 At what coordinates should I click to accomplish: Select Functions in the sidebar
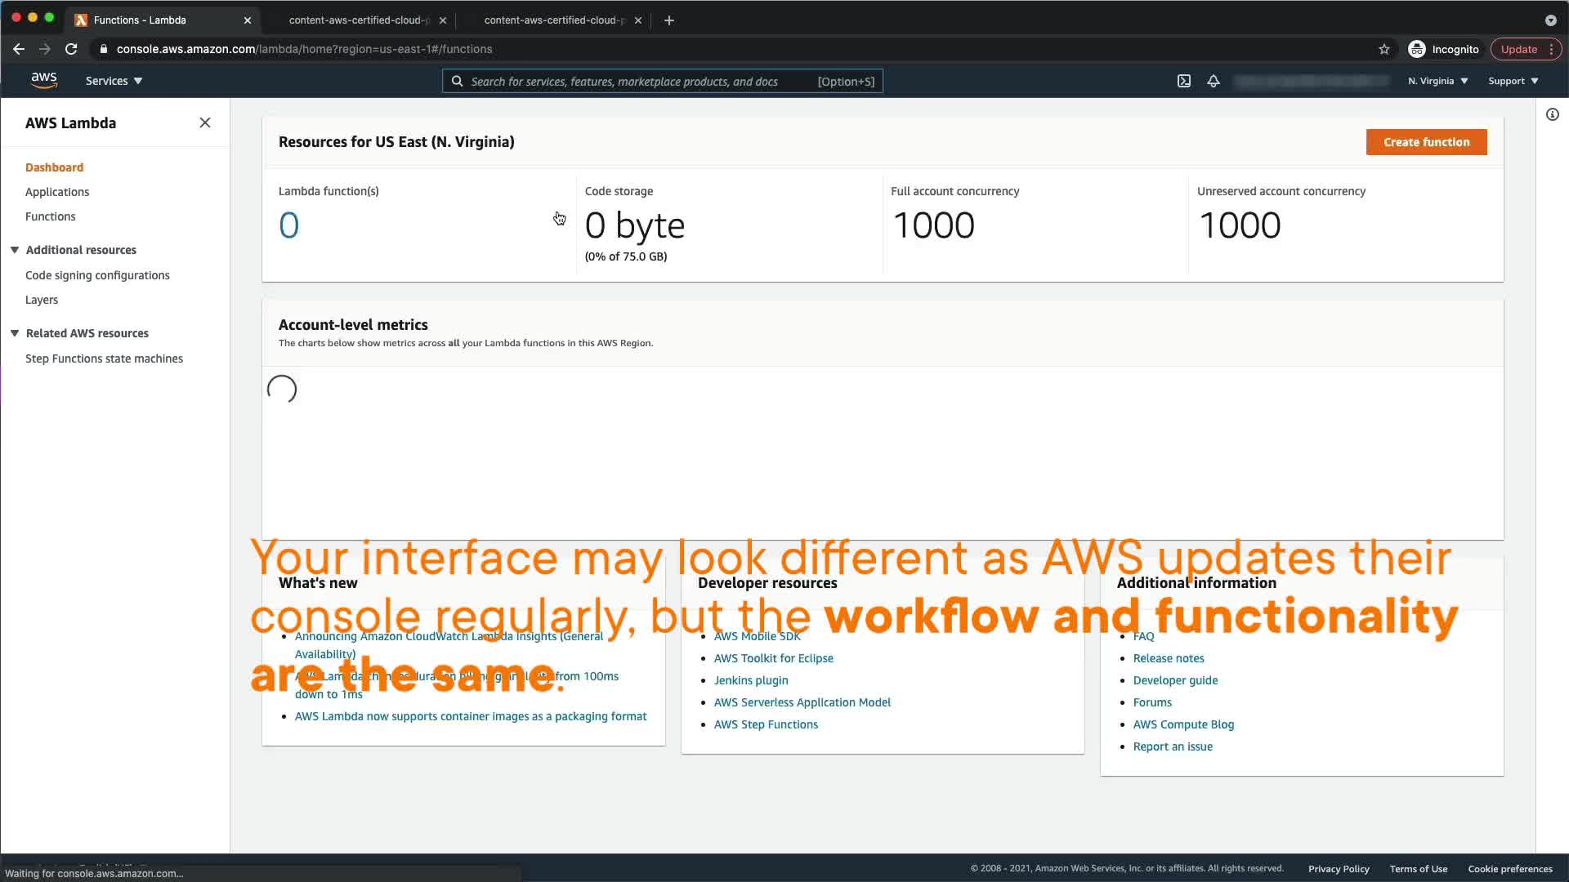point(50,216)
